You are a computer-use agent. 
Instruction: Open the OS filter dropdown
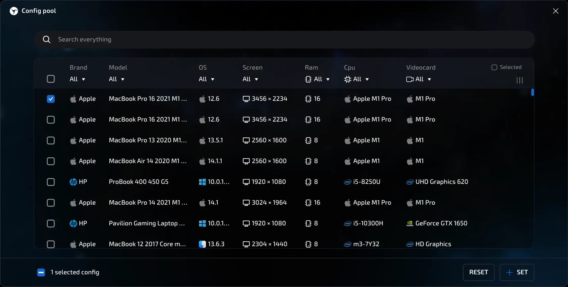206,79
